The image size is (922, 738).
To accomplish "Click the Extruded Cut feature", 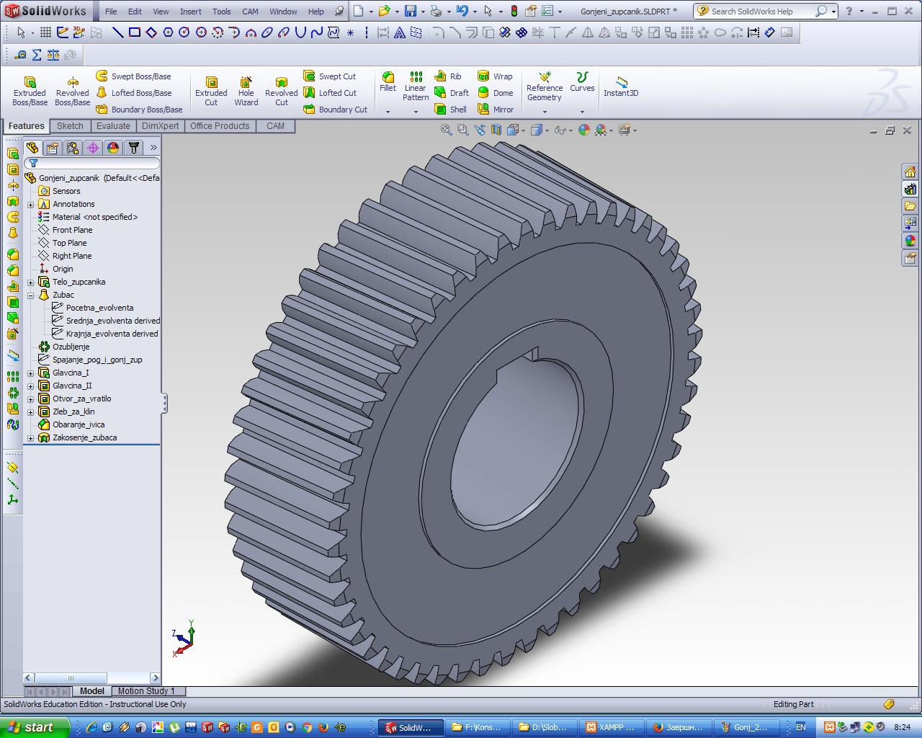I will tap(211, 92).
